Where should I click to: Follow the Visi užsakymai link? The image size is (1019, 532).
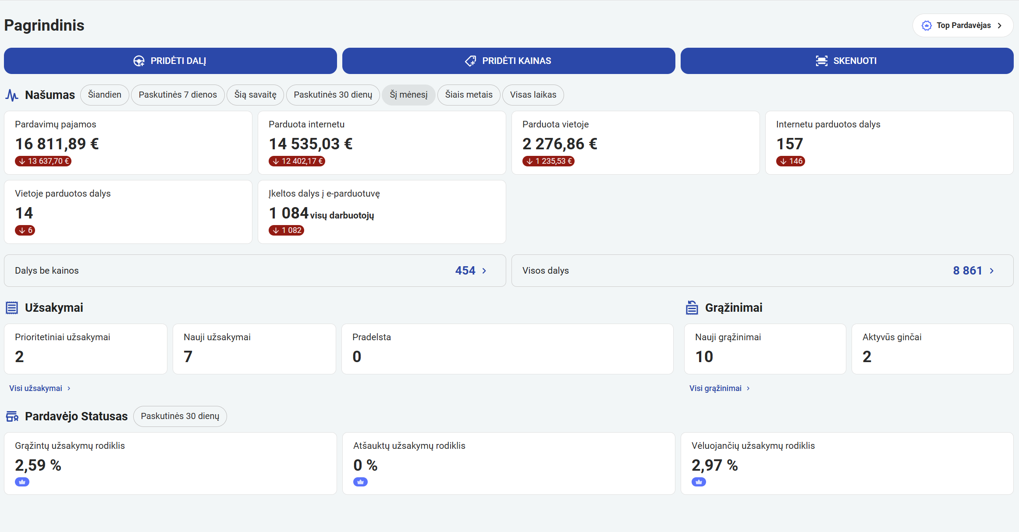(x=36, y=388)
